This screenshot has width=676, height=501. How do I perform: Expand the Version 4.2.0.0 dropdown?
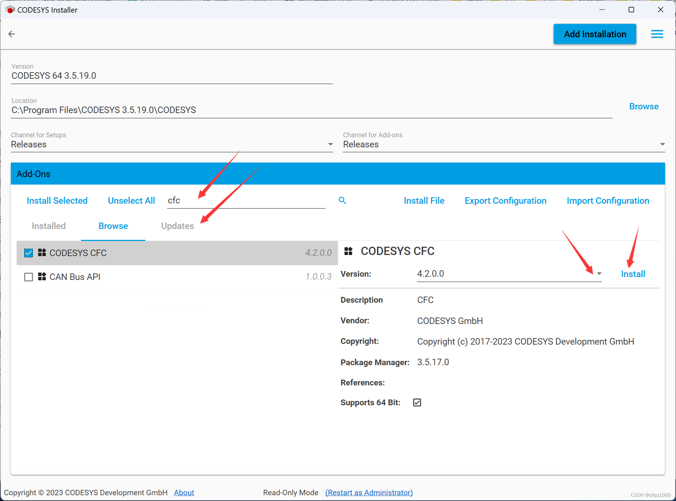599,274
